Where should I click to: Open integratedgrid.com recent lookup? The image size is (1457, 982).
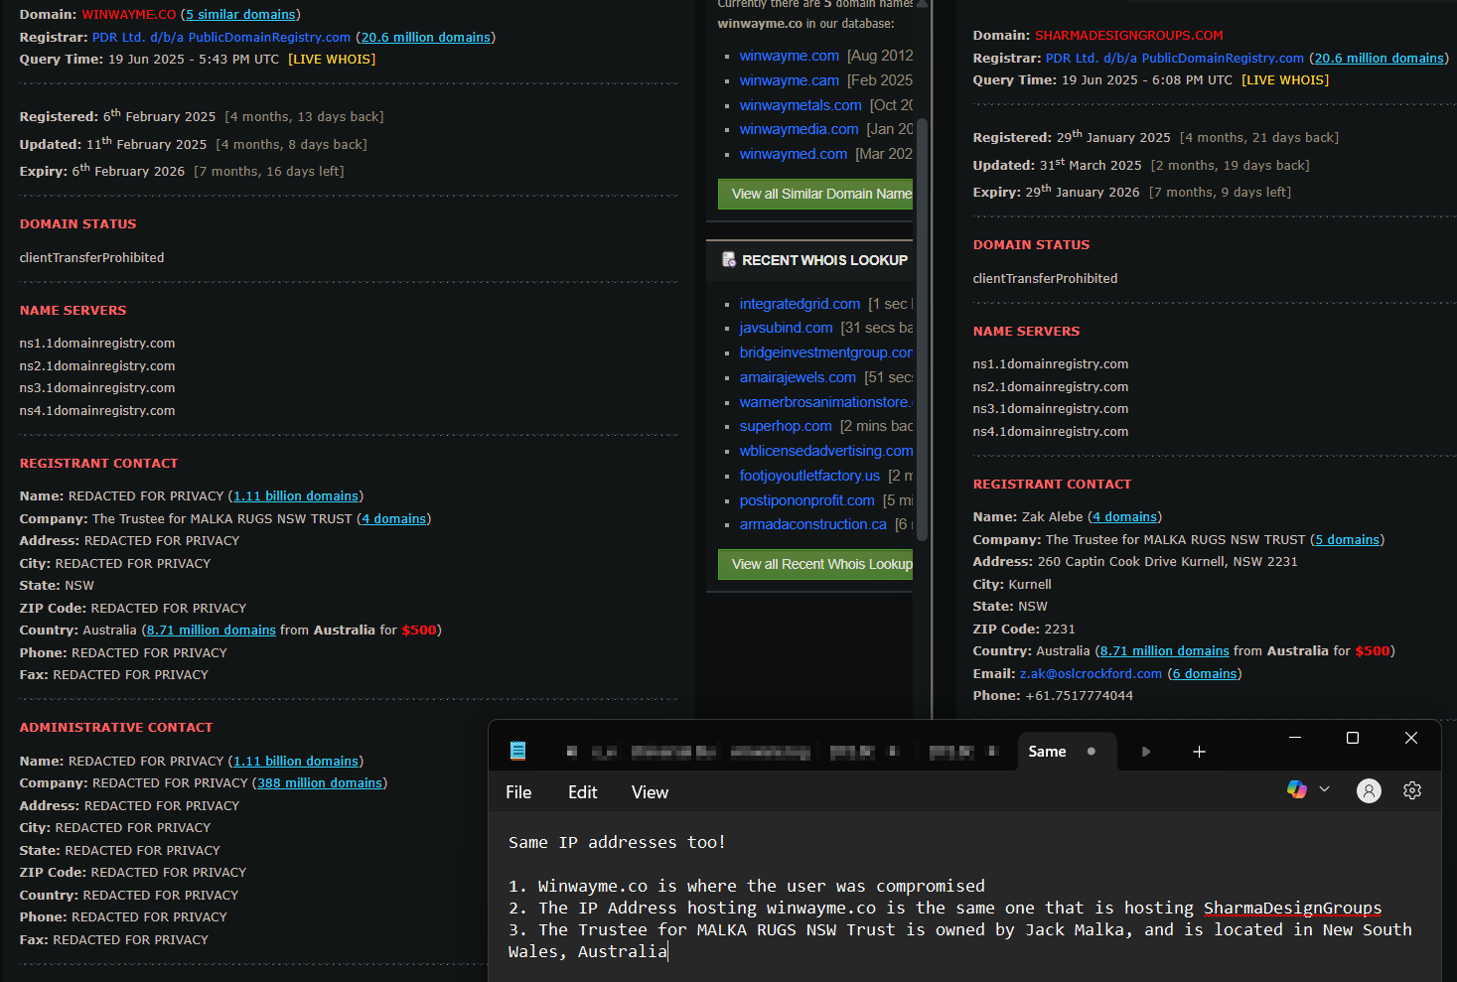point(800,304)
